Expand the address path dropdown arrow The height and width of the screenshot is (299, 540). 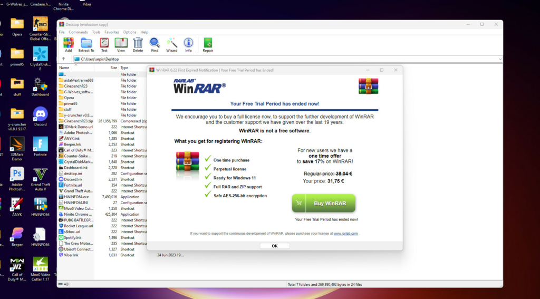[x=499, y=59]
